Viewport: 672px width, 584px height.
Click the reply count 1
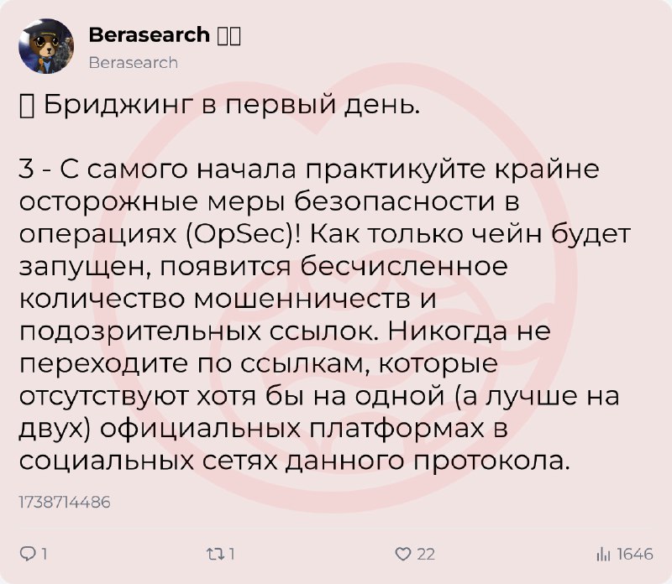(x=44, y=555)
